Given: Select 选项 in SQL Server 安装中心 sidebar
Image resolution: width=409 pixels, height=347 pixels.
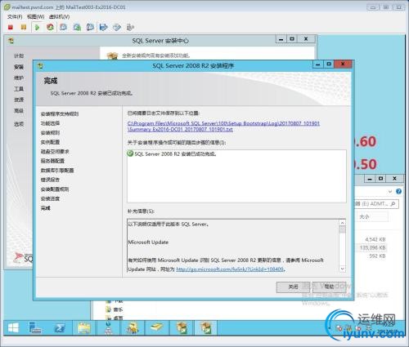Looking at the screenshot, I should coord(19,124).
